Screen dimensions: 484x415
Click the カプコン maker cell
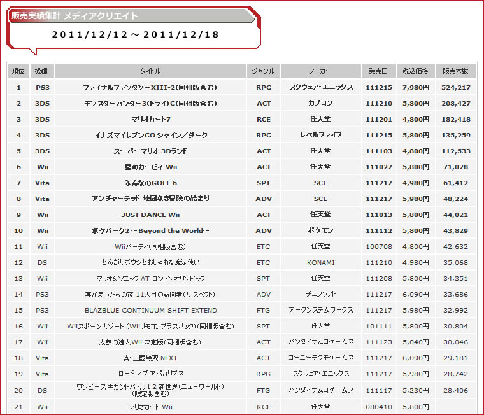pyautogui.click(x=320, y=103)
